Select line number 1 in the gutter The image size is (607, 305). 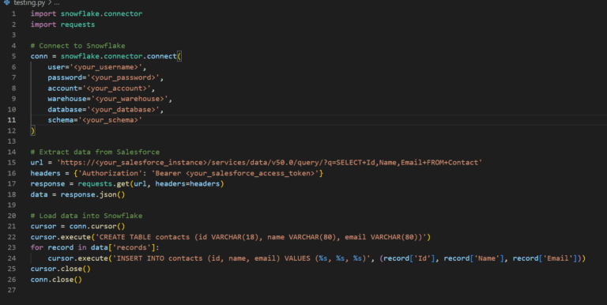tap(14, 14)
